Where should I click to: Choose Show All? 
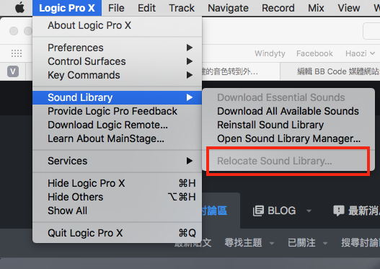click(x=117, y=211)
